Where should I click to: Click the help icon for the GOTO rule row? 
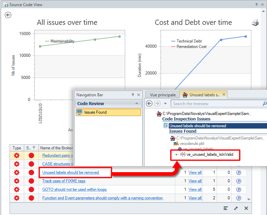[239, 189]
